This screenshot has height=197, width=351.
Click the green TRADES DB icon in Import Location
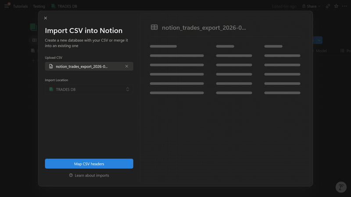click(51, 89)
